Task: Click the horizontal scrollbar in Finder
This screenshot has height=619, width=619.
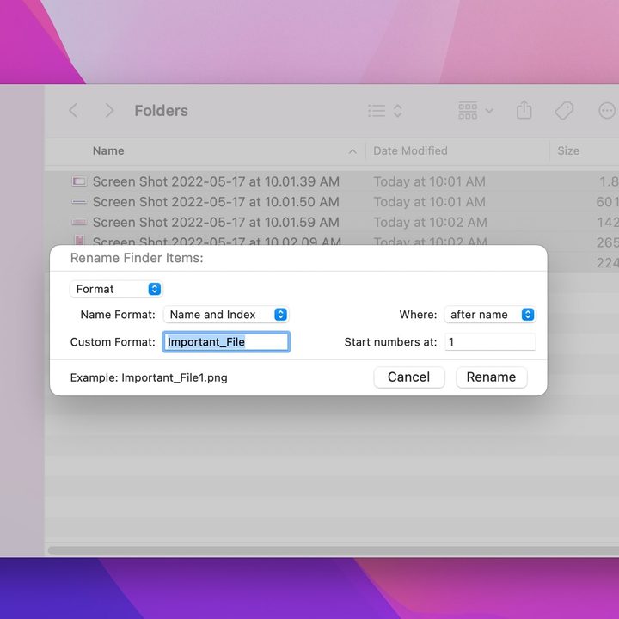Action: [x=334, y=550]
